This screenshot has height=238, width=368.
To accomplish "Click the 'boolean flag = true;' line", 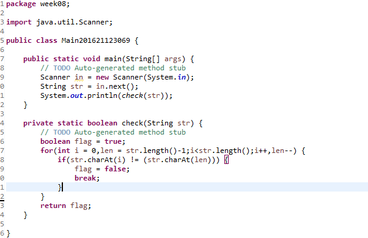I will tap(83, 141).
